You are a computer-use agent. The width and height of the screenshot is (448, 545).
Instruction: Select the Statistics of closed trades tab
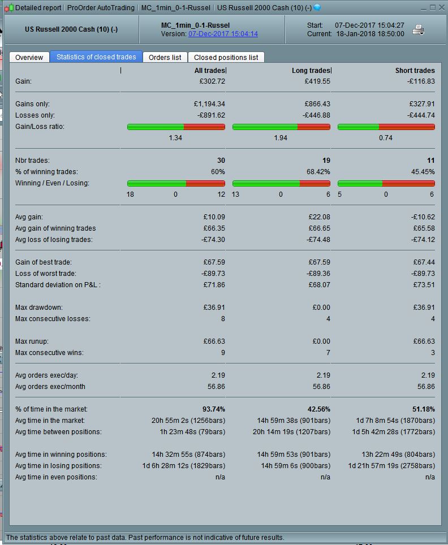click(96, 57)
